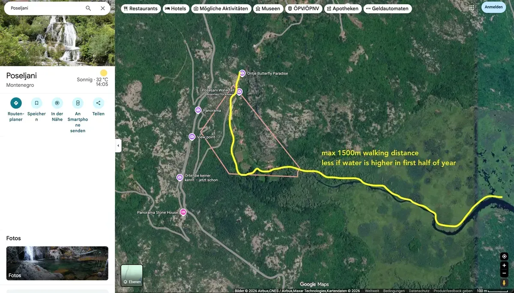Center map on my location
The height and width of the screenshot is (293, 514).
tap(504, 256)
